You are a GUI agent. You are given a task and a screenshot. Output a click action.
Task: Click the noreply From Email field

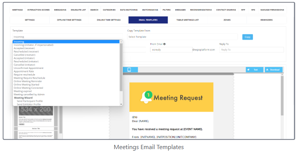point(171,50)
